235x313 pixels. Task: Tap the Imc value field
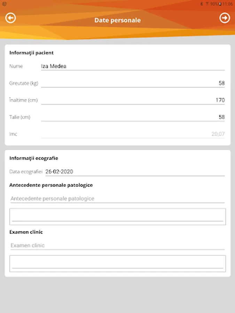click(x=132, y=134)
